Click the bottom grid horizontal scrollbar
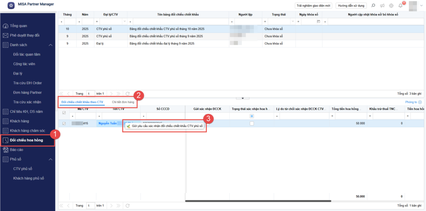 click(x=258, y=201)
